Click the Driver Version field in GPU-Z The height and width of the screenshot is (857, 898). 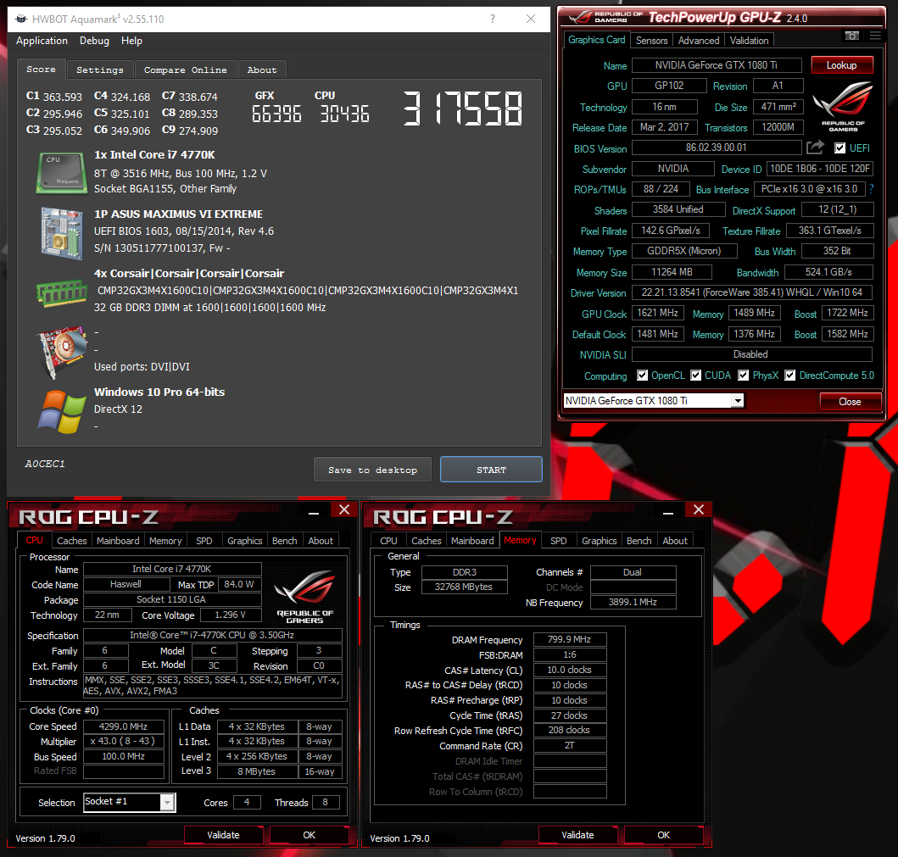(752, 292)
